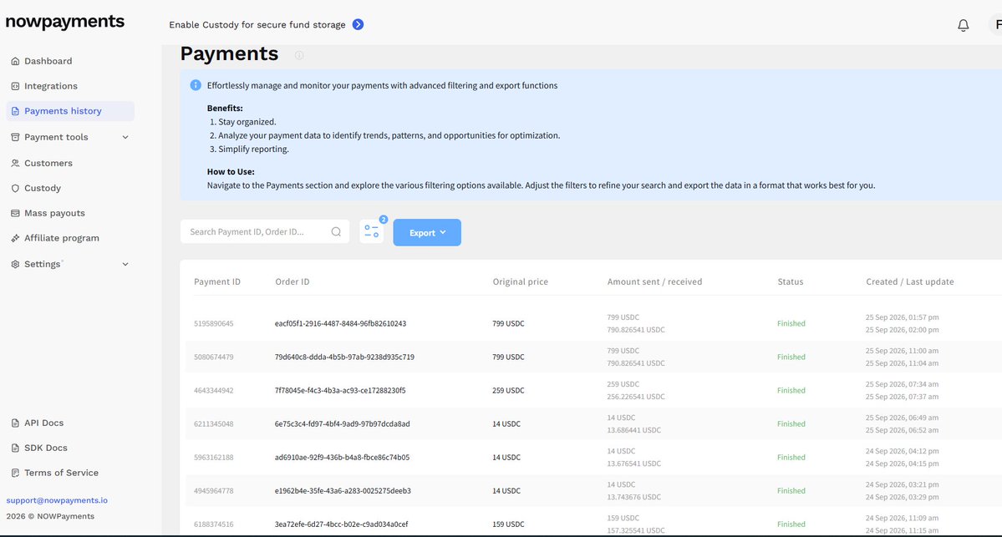Expand the Settings chevron
The height and width of the screenshot is (537, 1002).
[x=125, y=265]
